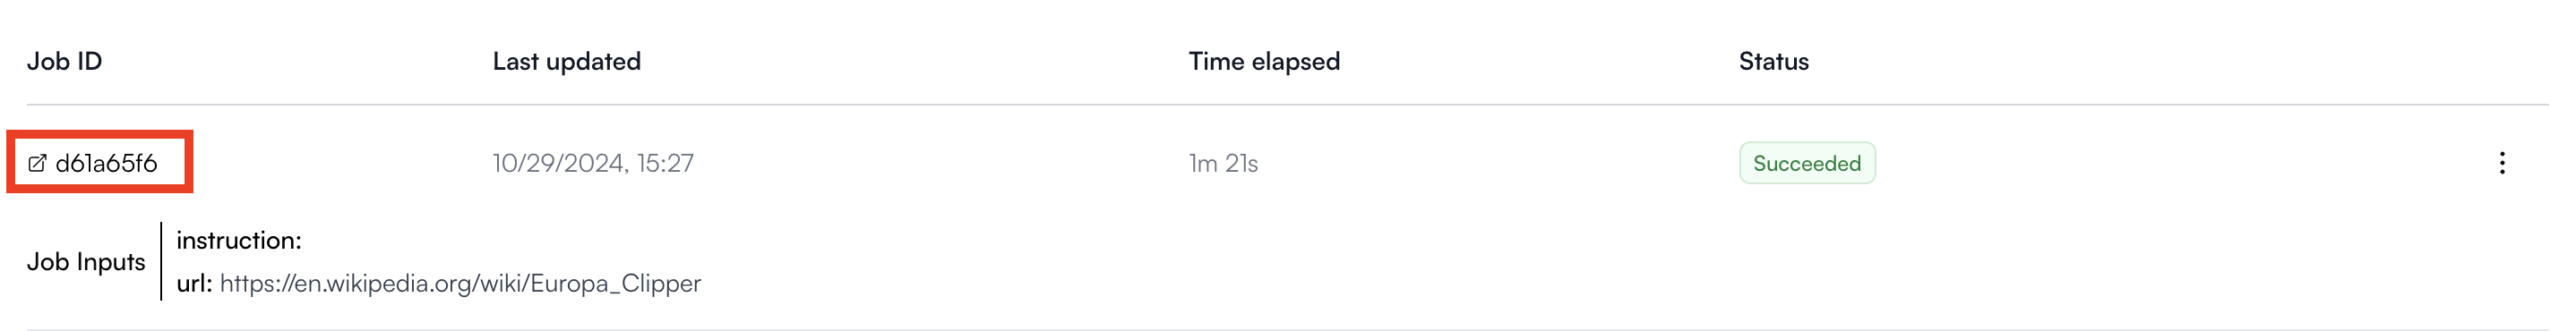Click the url: field label
Screen dimensions: 2576x331
[194, 283]
